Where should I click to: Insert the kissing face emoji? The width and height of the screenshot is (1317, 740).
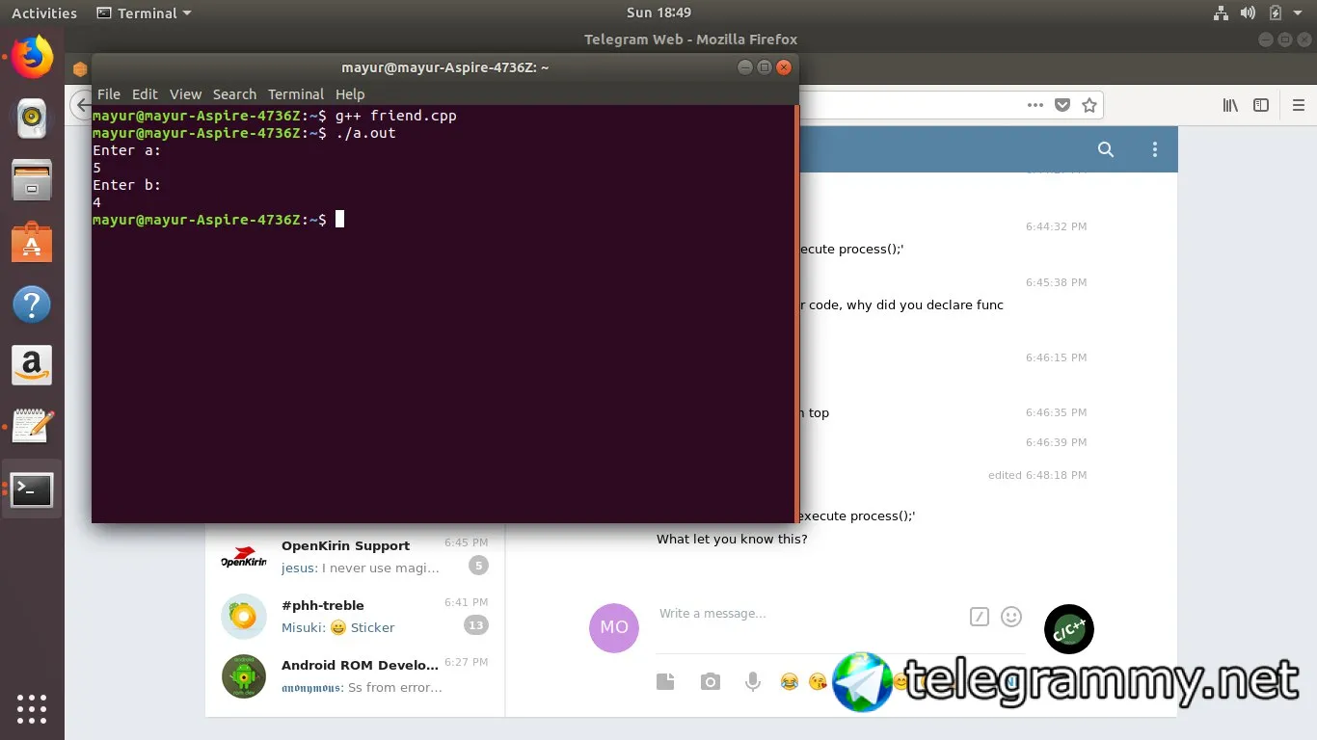click(x=819, y=682)
